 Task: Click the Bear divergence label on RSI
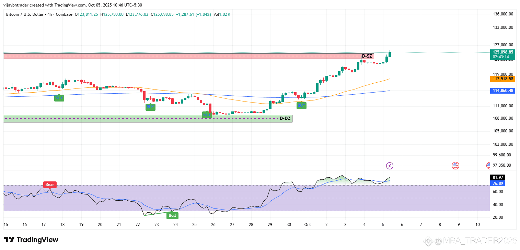tap(50, 184)
